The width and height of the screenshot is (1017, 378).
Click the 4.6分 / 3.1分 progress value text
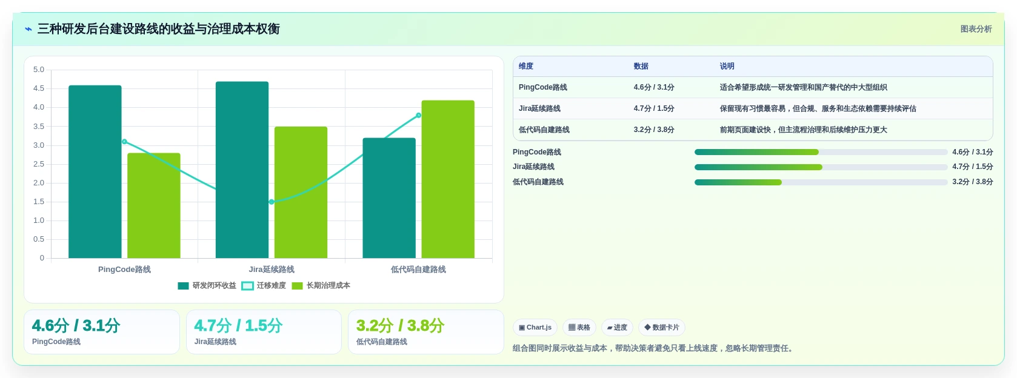point(973,152)
